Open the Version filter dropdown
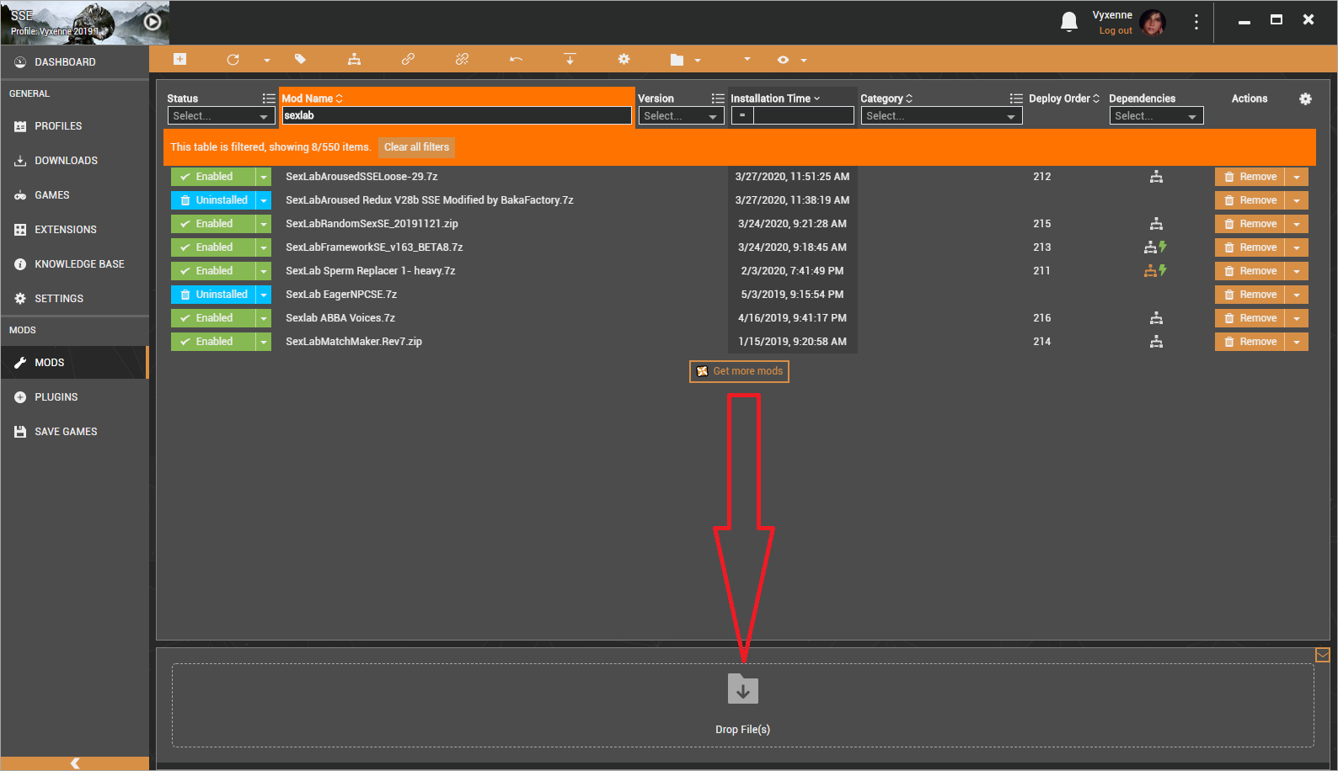 coord(681,116)
